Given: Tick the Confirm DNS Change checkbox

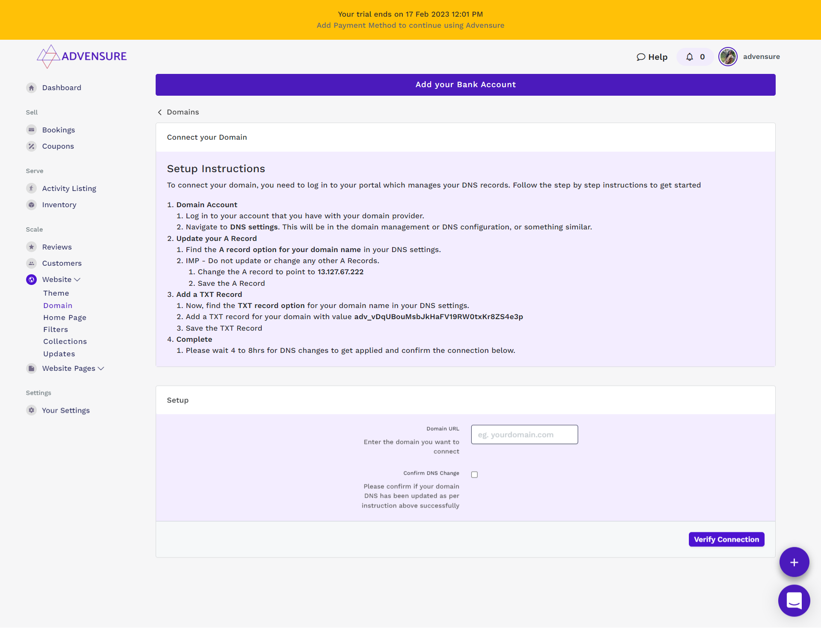Looking at the screenshot, I should [474, 475].
